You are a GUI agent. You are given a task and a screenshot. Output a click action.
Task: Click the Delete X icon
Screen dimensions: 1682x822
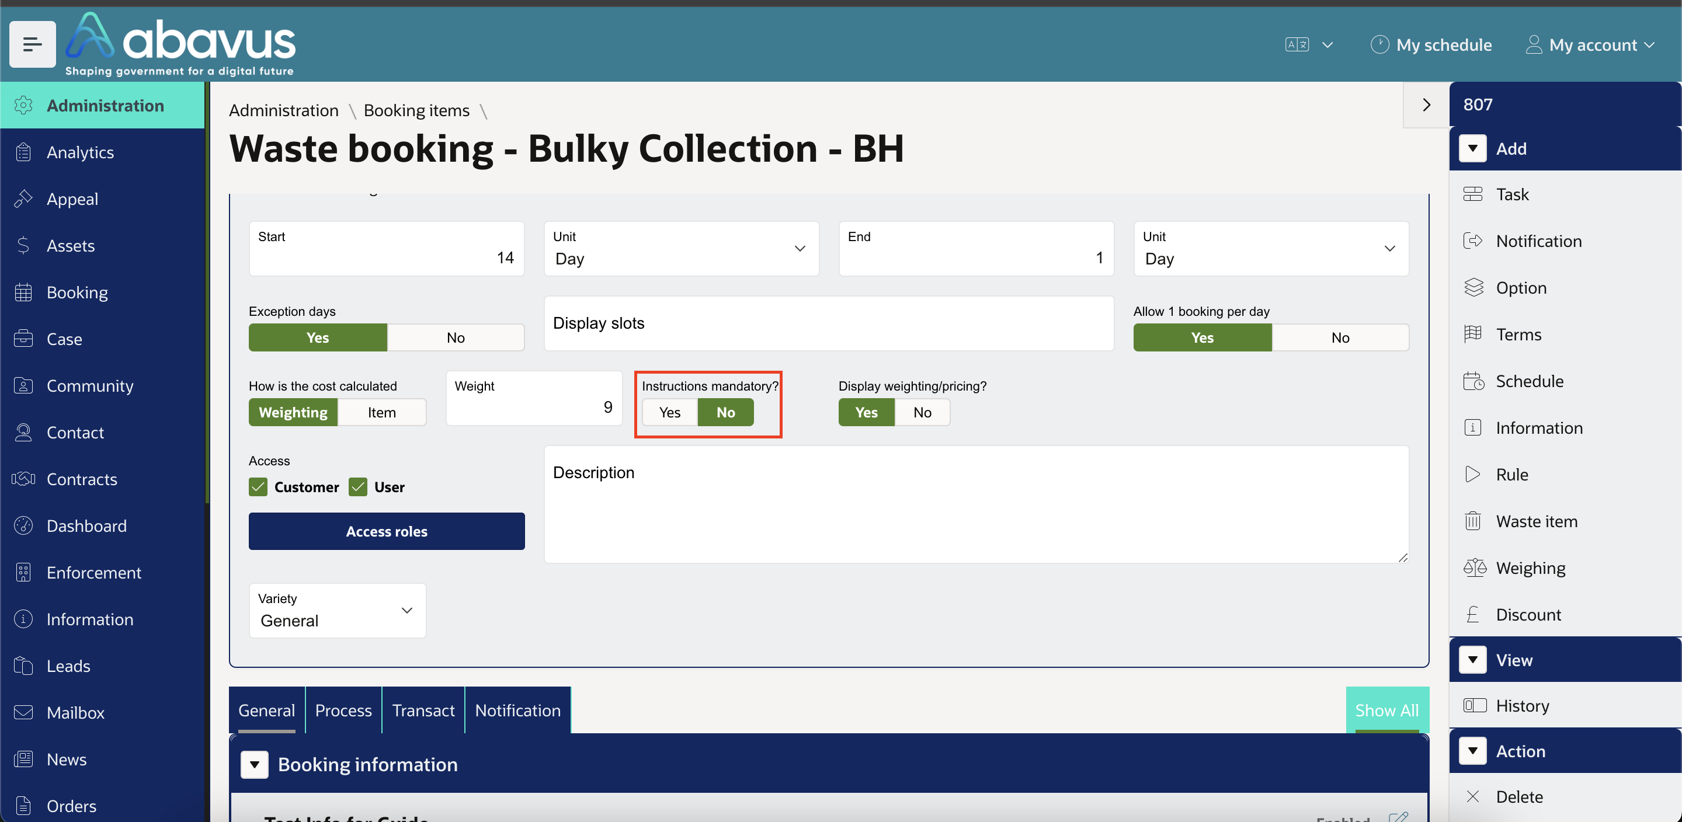coord(1472,796)
